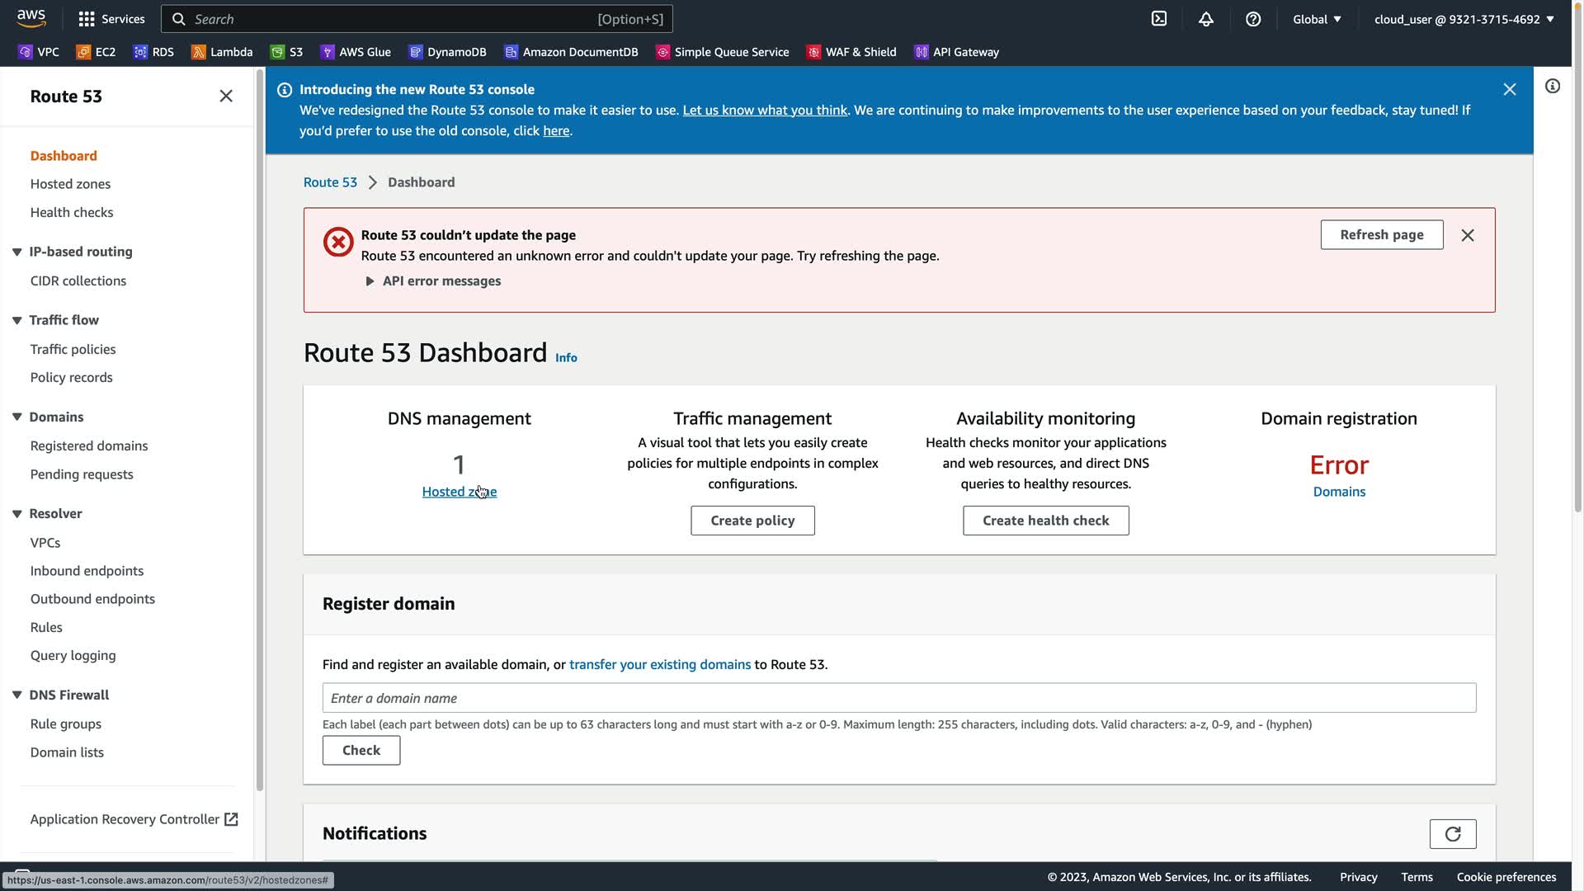Click the Refresh page button
The image size is (1584, 891).
(1381, 235)
